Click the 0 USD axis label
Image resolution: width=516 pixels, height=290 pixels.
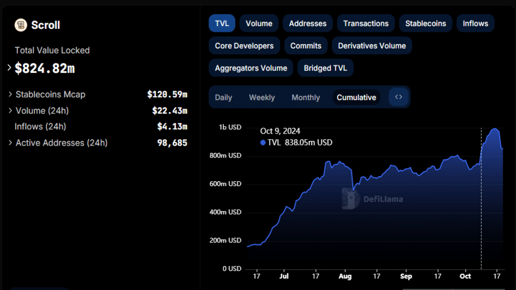click(x=232, y=269)
